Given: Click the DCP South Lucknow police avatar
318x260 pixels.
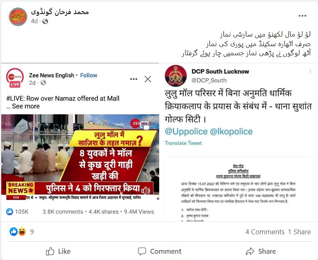Looking at the screenshot, I should tap(176, 76).
